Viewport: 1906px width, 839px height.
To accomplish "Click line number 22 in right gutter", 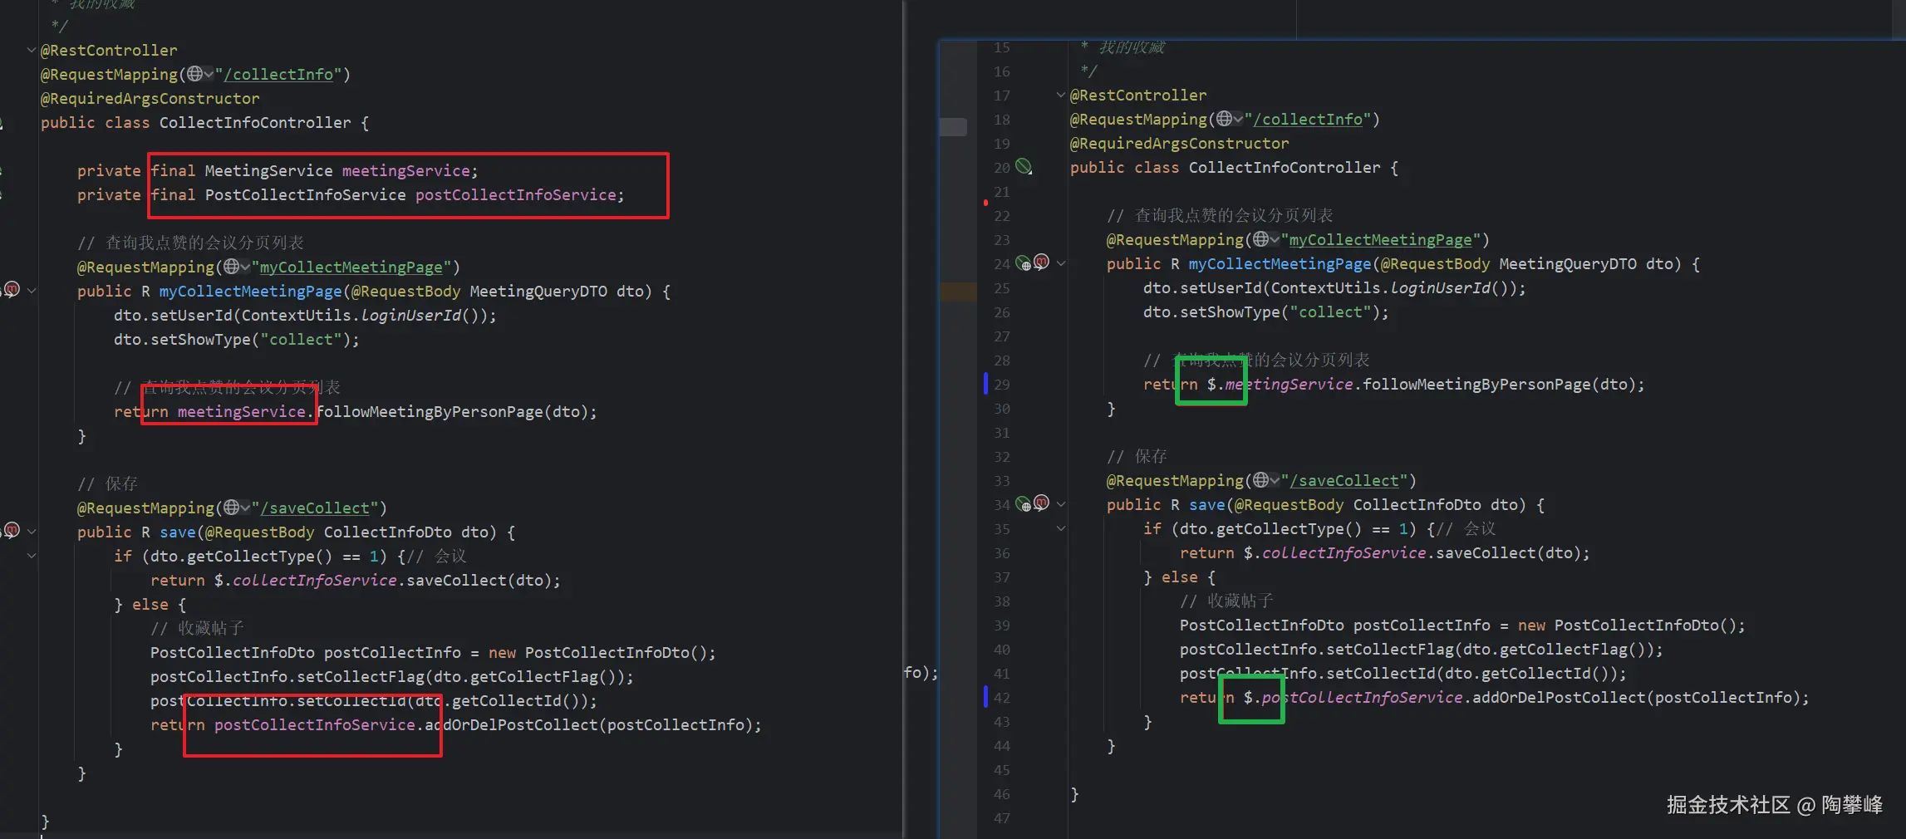I will pyautogui.click(x=1002, y=216).
